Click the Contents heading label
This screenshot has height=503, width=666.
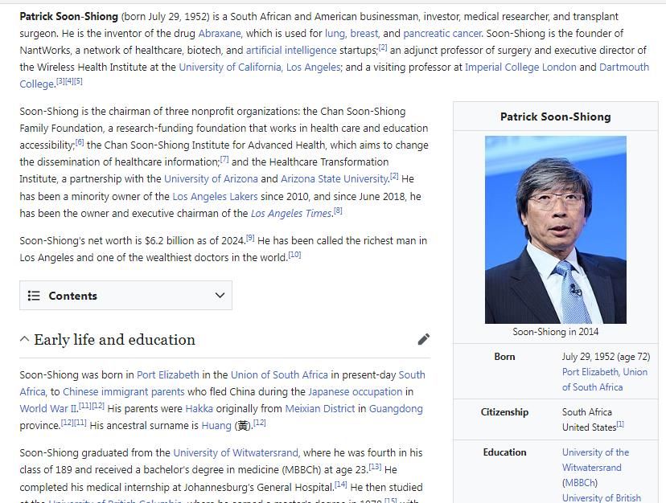pyautogui.click(x=72, y=296)
